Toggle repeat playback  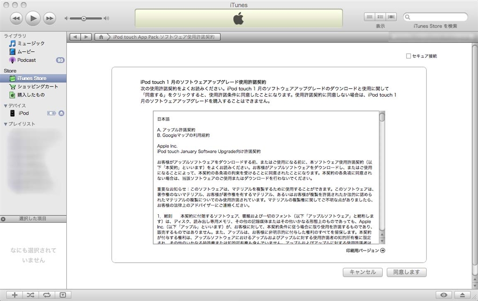pos(47,295)
